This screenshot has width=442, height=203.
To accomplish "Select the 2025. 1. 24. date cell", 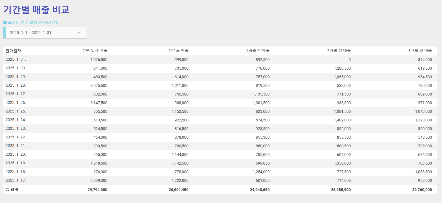I will [x=16, y=120].
